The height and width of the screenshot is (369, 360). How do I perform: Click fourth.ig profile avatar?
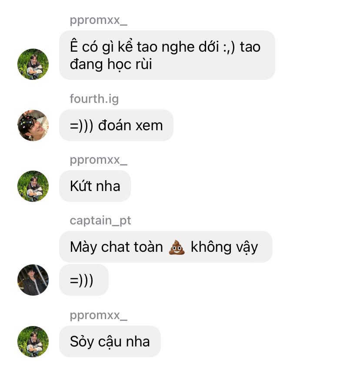[33, 125]
